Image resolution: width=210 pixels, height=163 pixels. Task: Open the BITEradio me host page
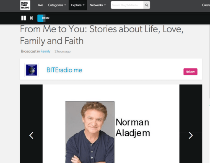[x=65, y=70]
